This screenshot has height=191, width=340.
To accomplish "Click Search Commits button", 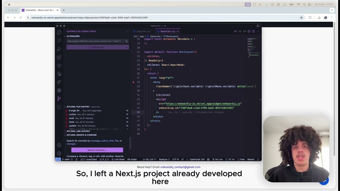I will click(97, 150).
